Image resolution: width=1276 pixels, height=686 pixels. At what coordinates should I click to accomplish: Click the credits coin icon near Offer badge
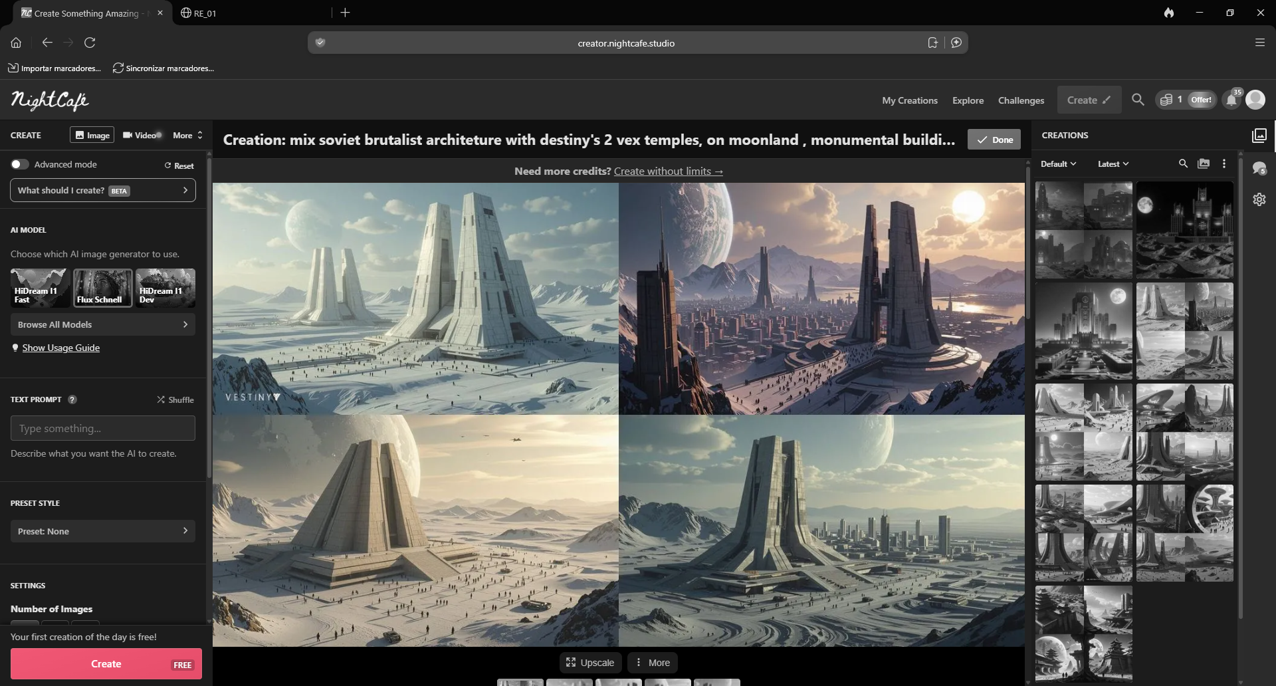click(x=1168, y=99)
